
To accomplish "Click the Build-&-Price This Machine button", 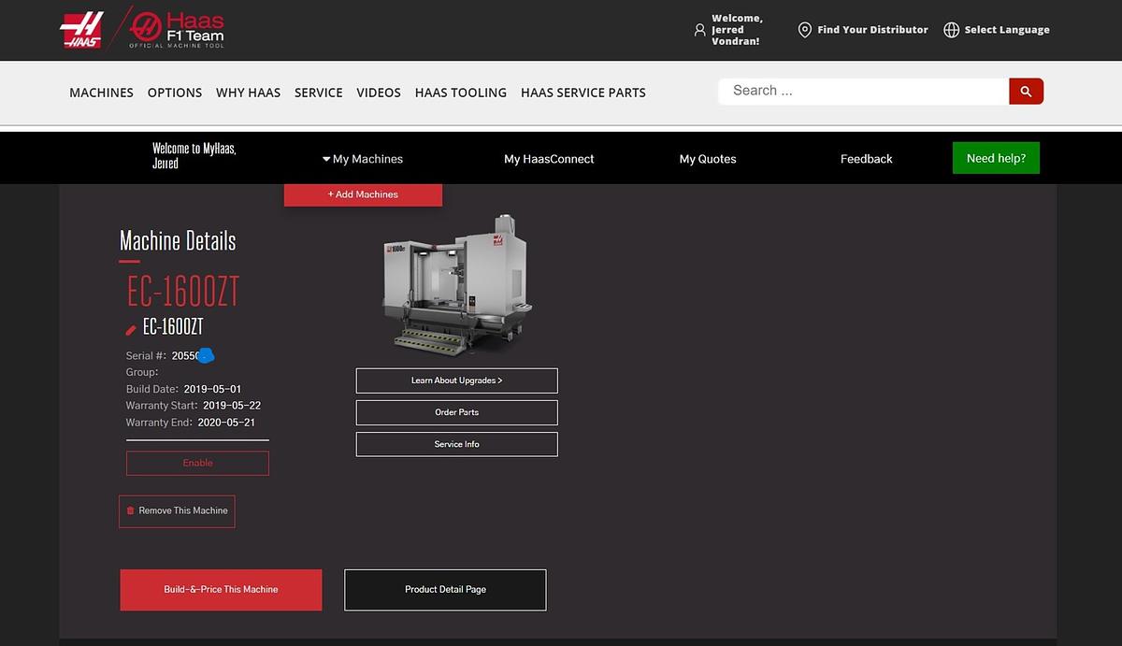I will coord(221,589).
